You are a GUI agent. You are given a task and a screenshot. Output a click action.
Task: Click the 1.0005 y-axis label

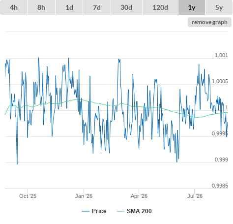[x=220, y=81]
